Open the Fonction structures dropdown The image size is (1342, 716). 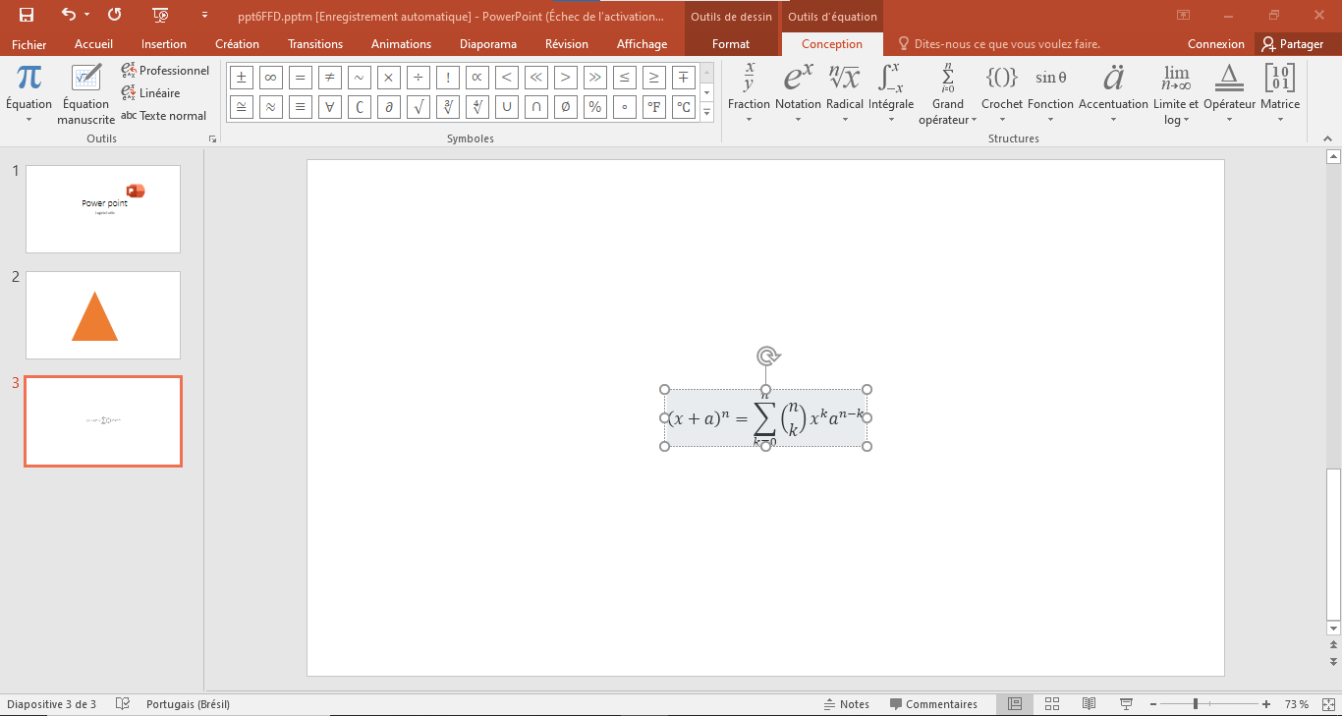(x=1050, y=94)
